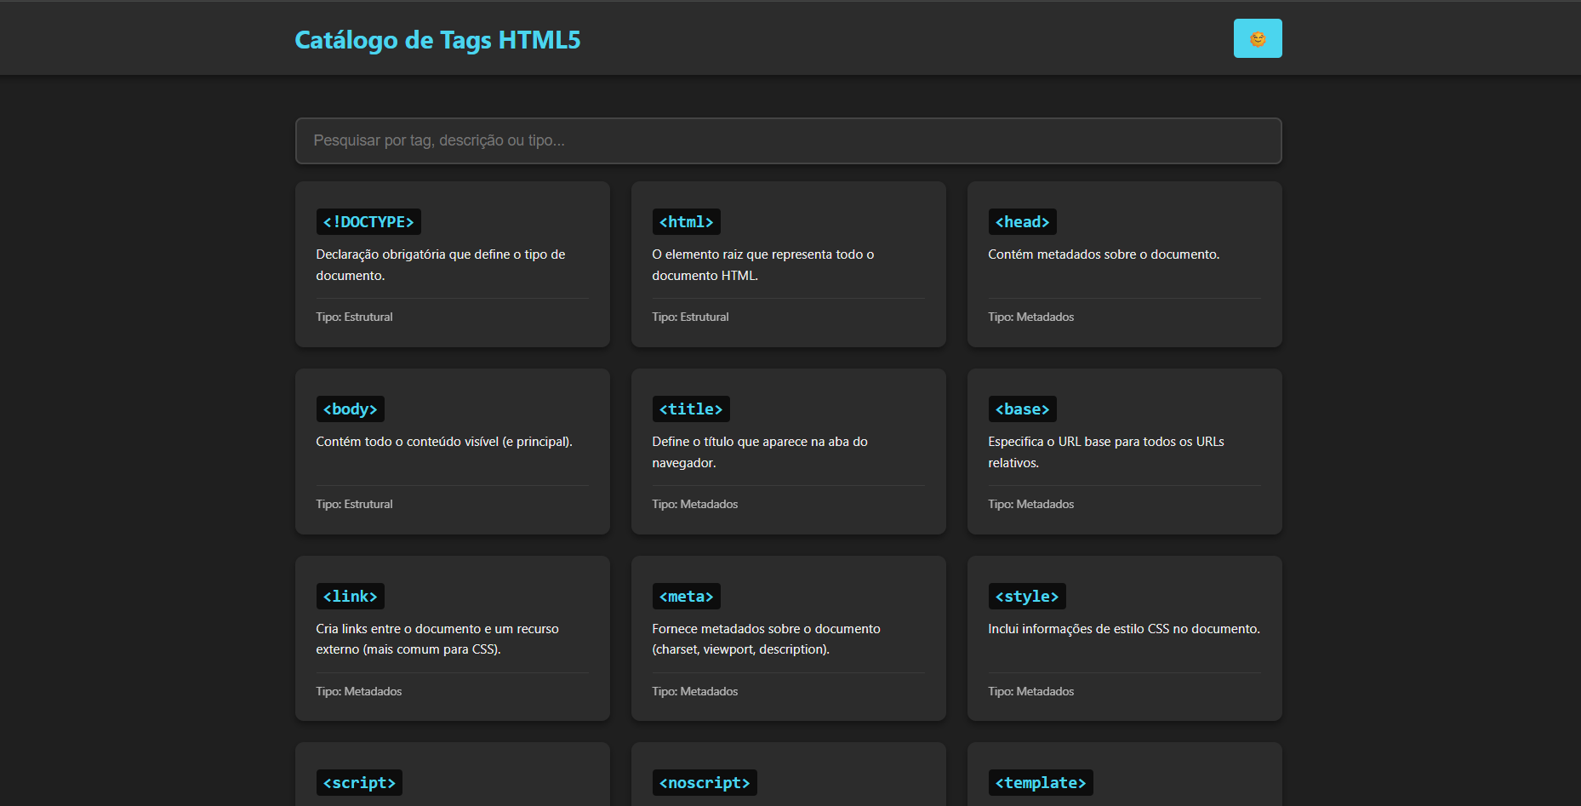Viewport: 1581px width, 806px height.
Task: Select the <body> tag badge
Action: tap(350, 409)
